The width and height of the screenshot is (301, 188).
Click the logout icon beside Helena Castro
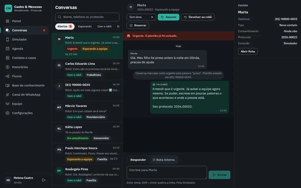point(44,180)
